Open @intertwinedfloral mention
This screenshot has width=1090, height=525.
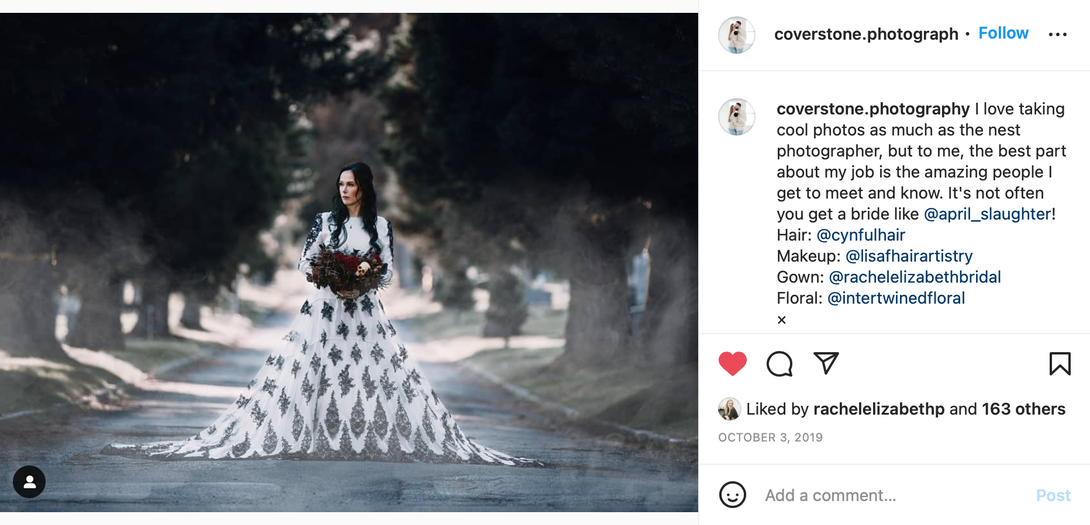point(896,298)
